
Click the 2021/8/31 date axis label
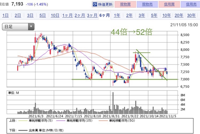(111, 116)
